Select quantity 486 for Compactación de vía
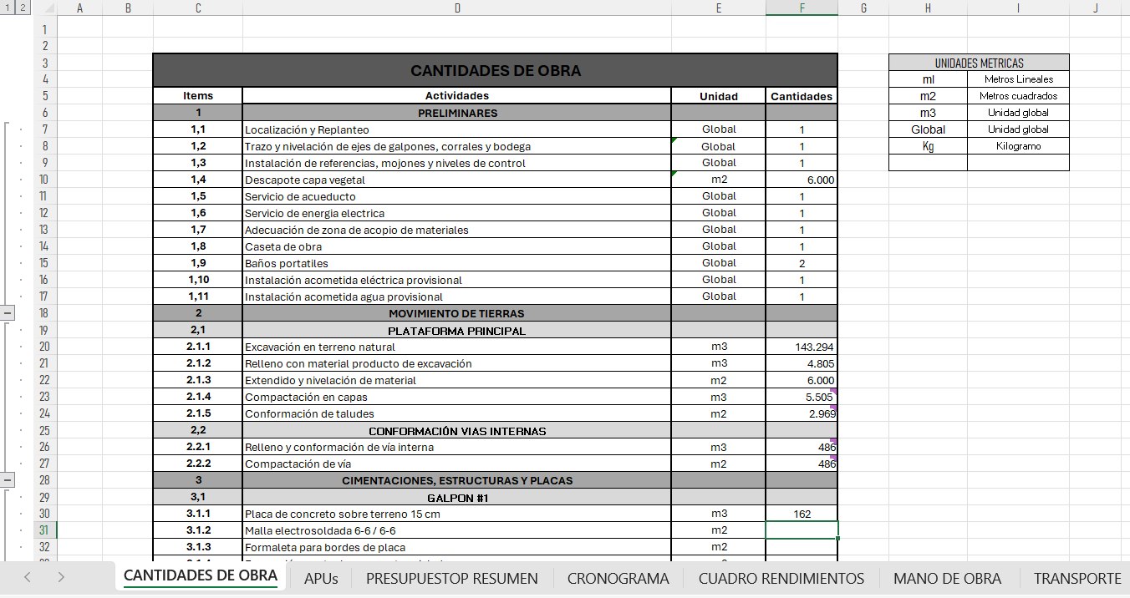 (x=802, y=464)
